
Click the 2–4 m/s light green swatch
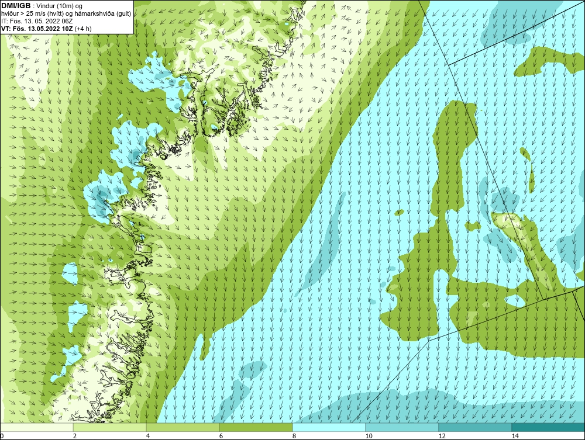(110, 427)
